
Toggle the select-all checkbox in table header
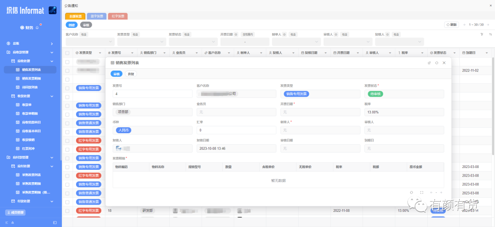click(x=67, y=53)
